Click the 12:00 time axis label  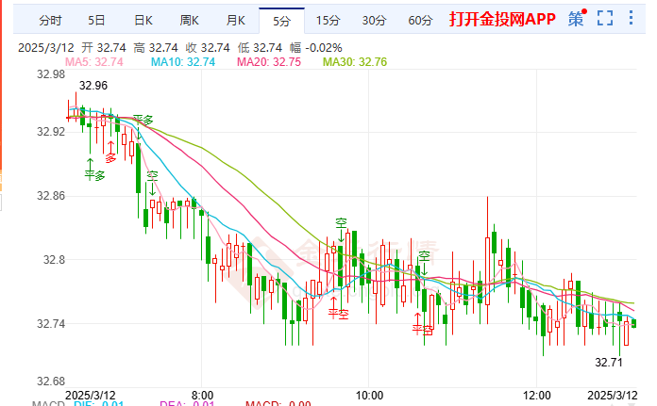(x=537, y=395)
